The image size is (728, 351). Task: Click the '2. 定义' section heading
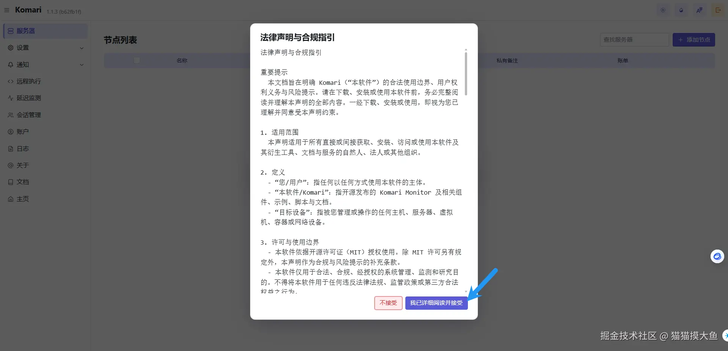click(x=273, y=173)
